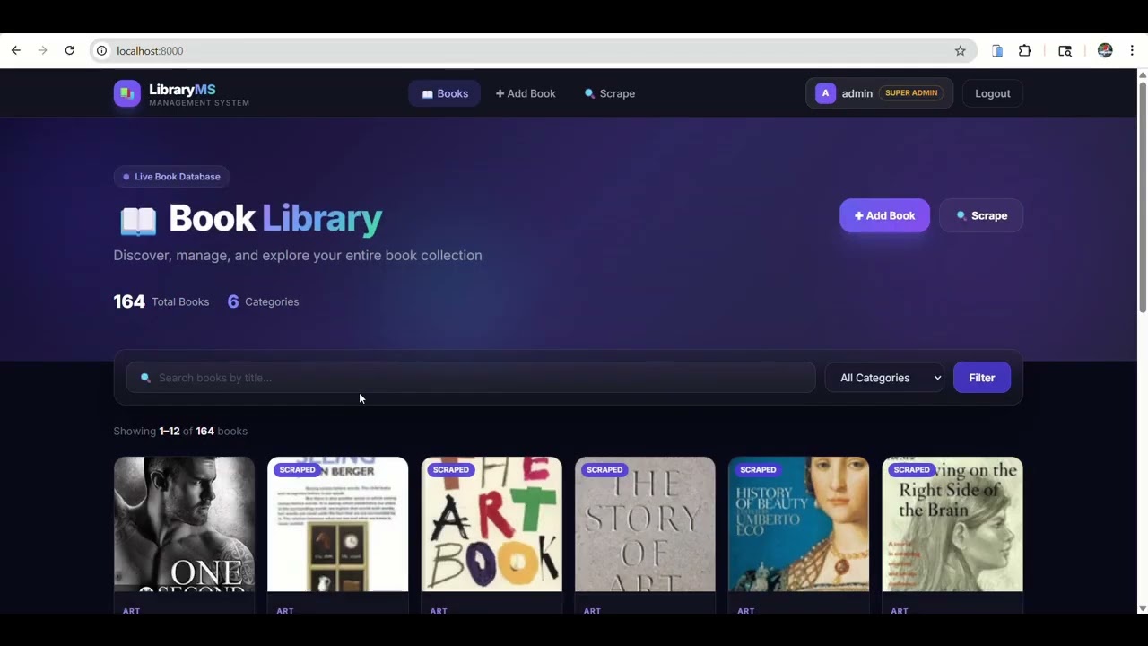Click the 164 Total Books stat
The width and height of the screenshot is (1148, 646).
pos(161,301)
